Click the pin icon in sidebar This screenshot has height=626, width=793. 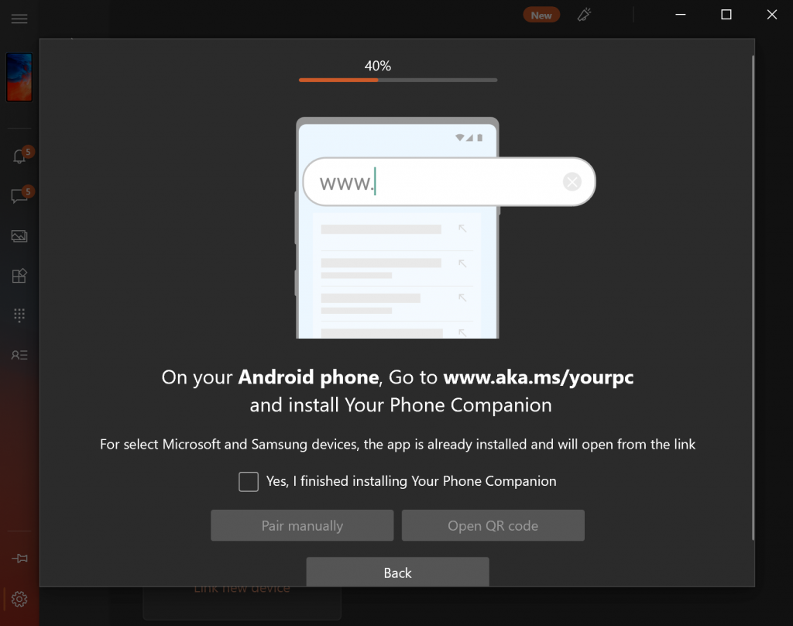(x=19, y=559)
